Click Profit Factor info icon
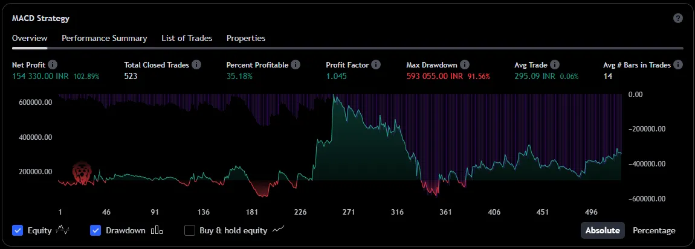Image resolution: width=695 pixels, height=249 pixels. click(x=376, y=65)
